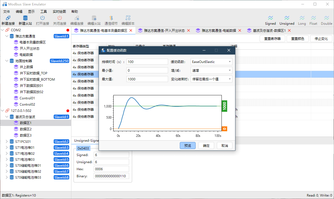
Task: Open the Communication Details (通信细节) tool
Action: point(111,18)
